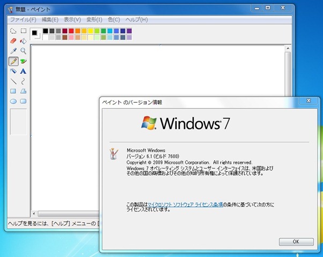Select the Curve tool
The height and width of the screenshot is (257, 323).
pos(23,81)
